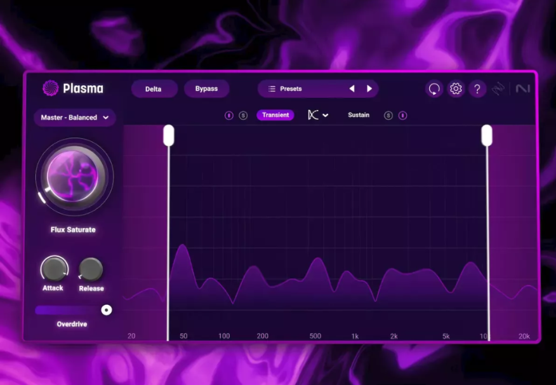The width and height of the screenshot is (556, 385).
Task: Click the Overdrive slider handle
Action: [107, 310]
